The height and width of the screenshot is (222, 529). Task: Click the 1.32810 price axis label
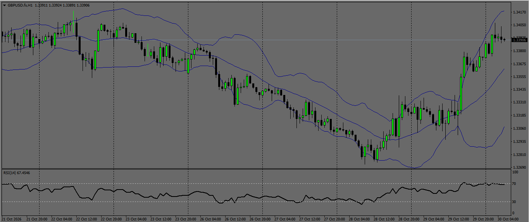(519, 154)
